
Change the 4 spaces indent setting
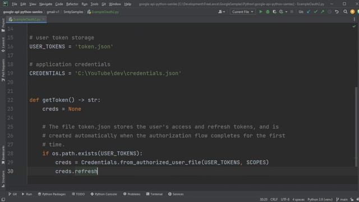tap(298, 200)
